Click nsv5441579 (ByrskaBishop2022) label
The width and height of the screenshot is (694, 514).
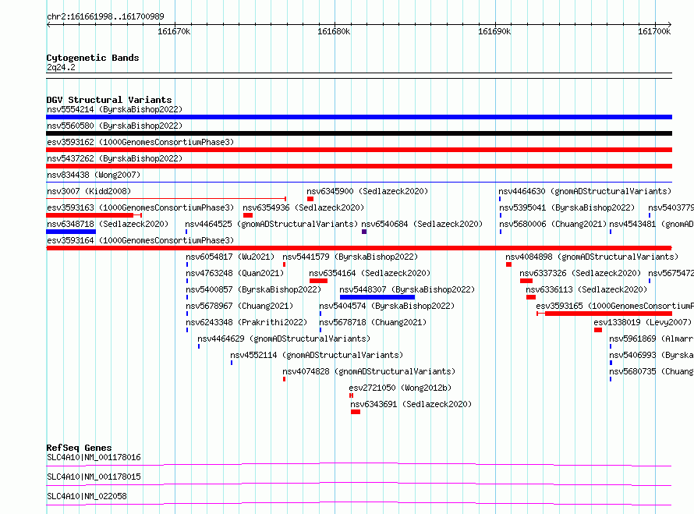point(350,257)
